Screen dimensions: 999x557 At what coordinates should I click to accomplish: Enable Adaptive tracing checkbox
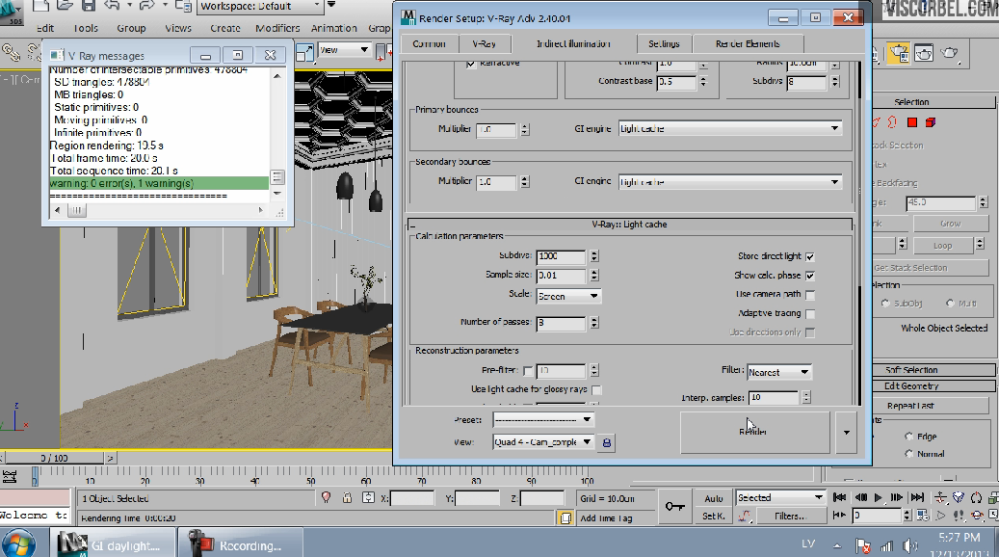pyautogui.click(x=810, y=314)
